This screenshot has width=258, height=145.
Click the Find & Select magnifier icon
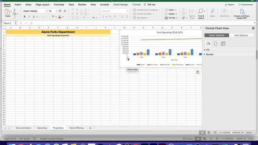tap(200, 11)
